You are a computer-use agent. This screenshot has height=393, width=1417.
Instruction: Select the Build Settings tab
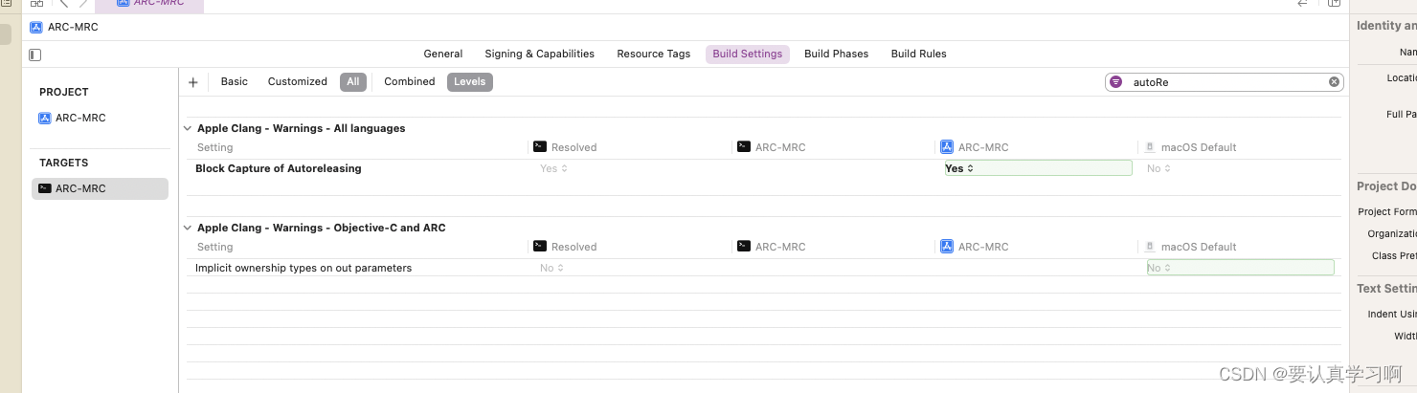[747, 55]
